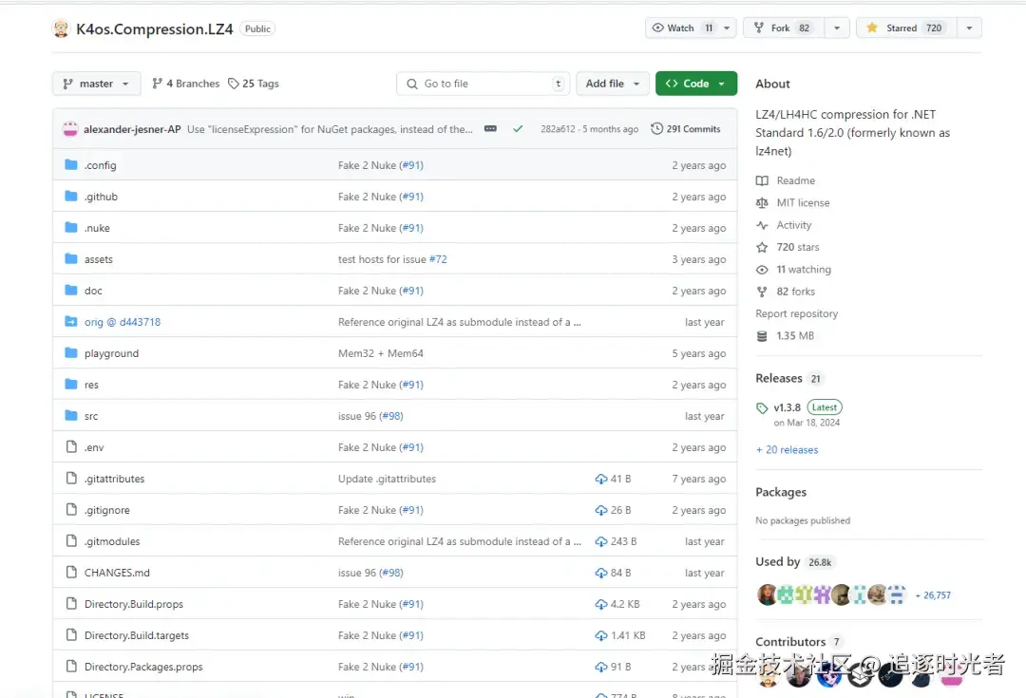Screen dimensions: 1026x698
Task: Open Readme in About sidebar
Action: pyautogui.click(x=795, y=180)
